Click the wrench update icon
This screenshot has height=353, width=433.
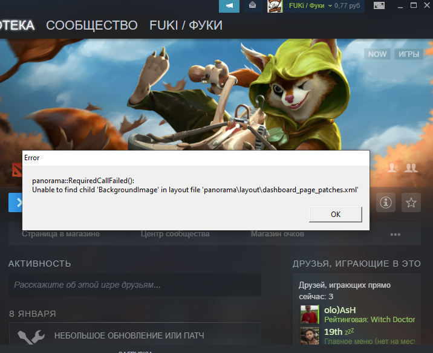[x=31, y=337]
